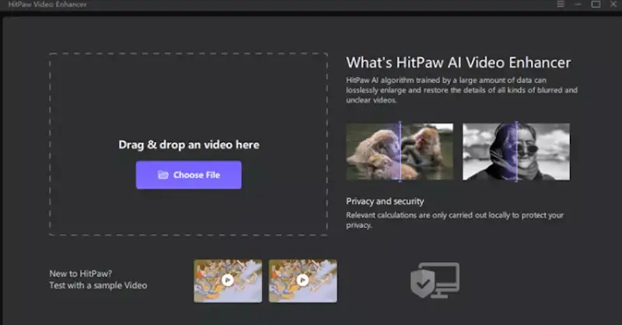Click the shield and monitor privacy icon
Viewport: 622px width, 325px height.
435,280
